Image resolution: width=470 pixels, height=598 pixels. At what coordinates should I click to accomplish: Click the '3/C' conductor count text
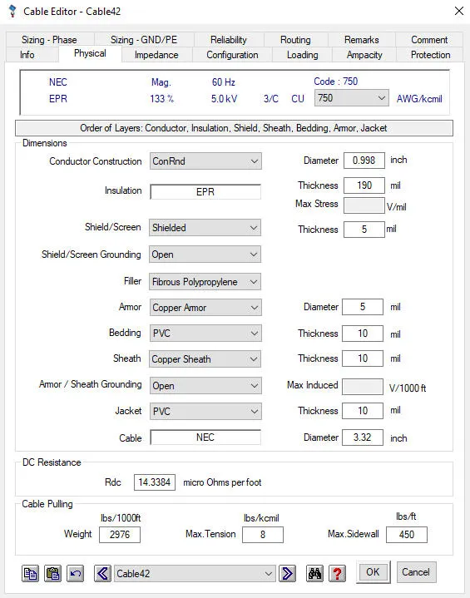point(271,99)
